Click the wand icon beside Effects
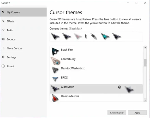The width and height of the screenshot is (150, 118). [x=3, y=21]
